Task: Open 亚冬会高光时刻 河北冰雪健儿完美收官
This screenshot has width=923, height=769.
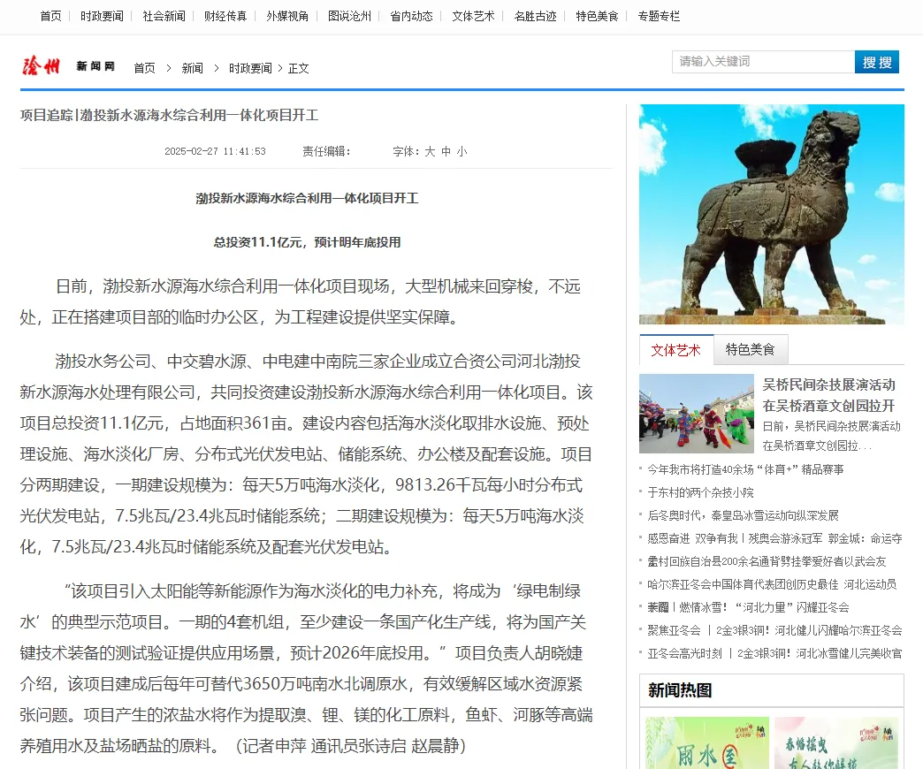Action: [774, 653]
